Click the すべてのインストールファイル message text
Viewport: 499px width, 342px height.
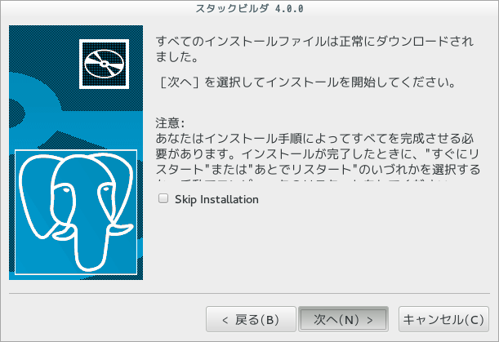[x=314, y=49]
